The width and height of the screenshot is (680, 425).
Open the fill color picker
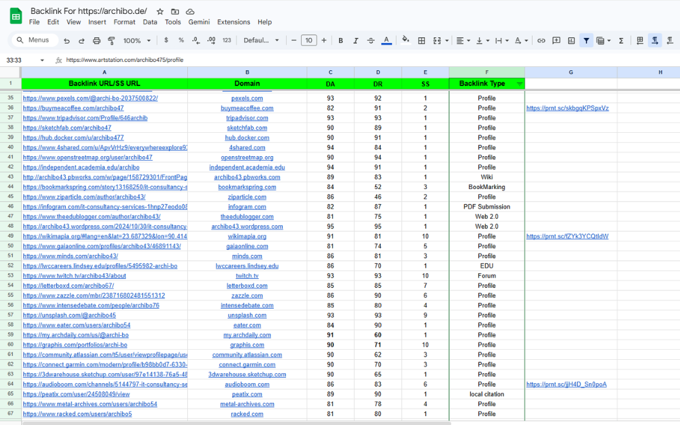pos(405,40)
